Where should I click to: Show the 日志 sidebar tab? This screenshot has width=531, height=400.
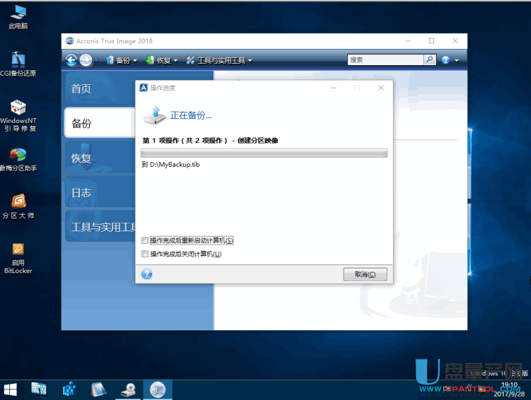click(100, 193)
